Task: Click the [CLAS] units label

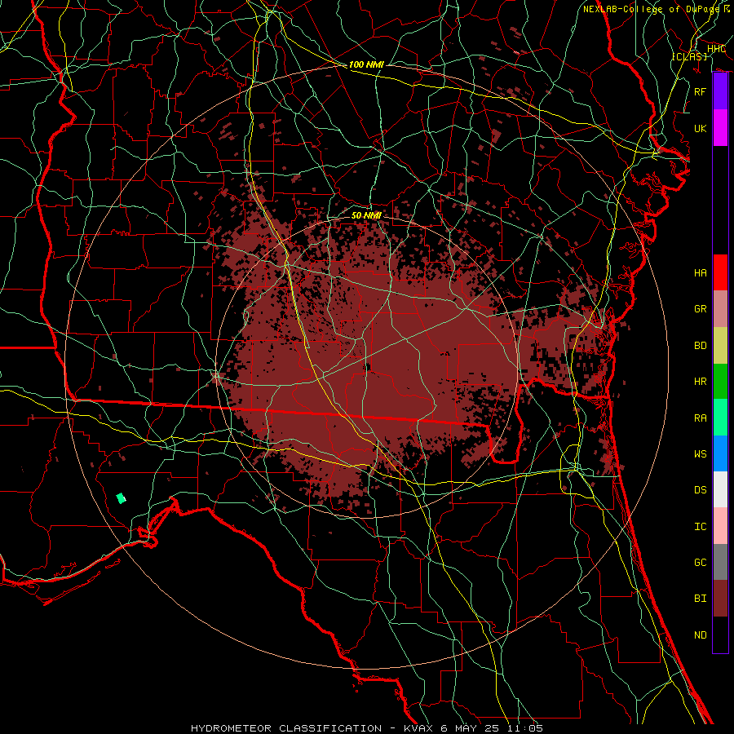Action: click(x=689, y=56)
